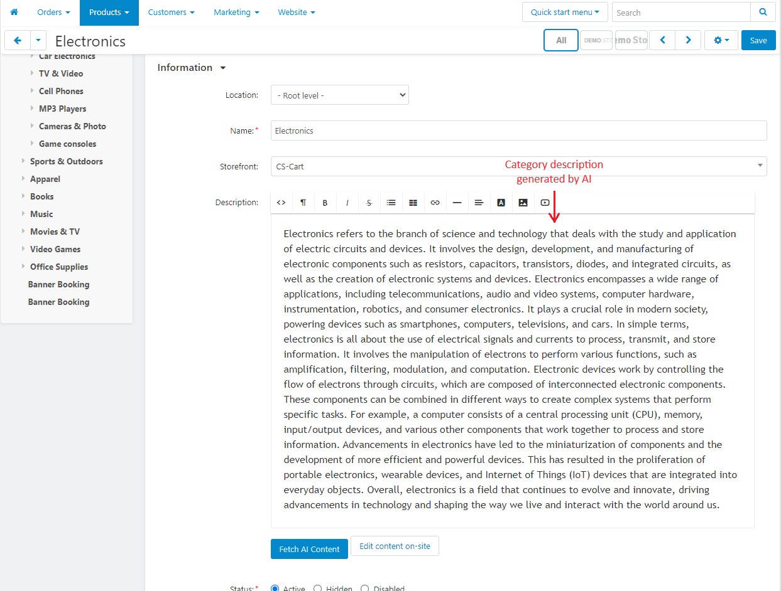This screenshot has height=591, width=781.
Task: Open the Game consoles subcategory
Action: click(x=68, y=144)
